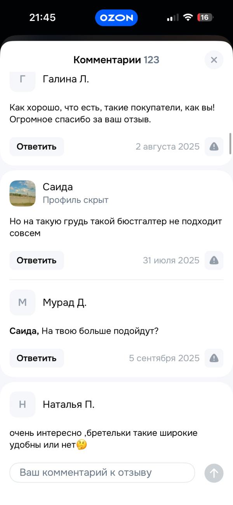The image size is (233, 505).
Task: Tap the OZON pill in status bar
Action: point(116,18)
